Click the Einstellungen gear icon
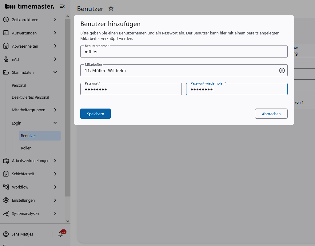Screen dimensions: 315x246 [6, 200]
